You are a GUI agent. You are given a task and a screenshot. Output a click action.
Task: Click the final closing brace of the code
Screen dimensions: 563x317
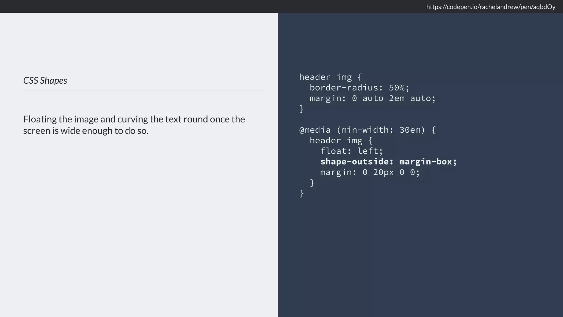tap(302, 193)
